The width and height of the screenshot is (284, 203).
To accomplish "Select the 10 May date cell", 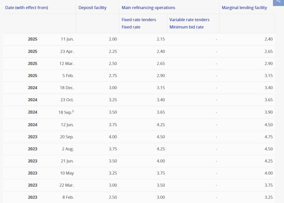I will (67, 173).
